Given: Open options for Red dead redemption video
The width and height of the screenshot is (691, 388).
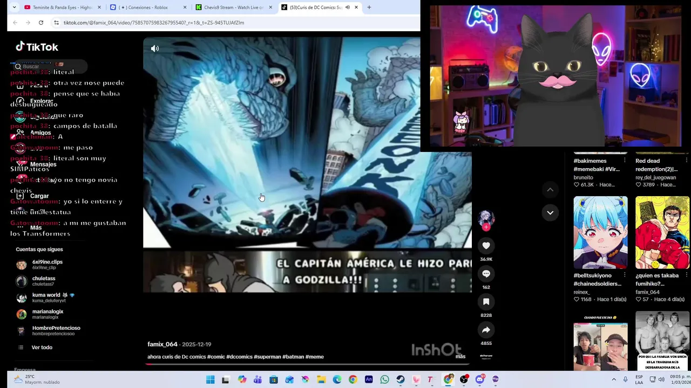Looking at the screenshot, I should pos(686,161).
